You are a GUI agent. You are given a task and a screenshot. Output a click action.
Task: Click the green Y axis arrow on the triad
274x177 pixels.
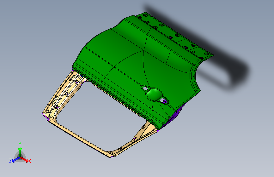(20, 152)
